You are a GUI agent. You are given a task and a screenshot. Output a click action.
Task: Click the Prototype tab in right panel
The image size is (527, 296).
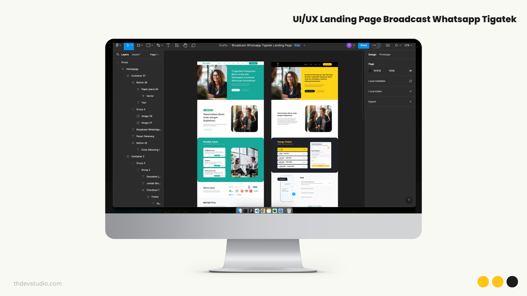pyautogui.click(x=385, y=54)
